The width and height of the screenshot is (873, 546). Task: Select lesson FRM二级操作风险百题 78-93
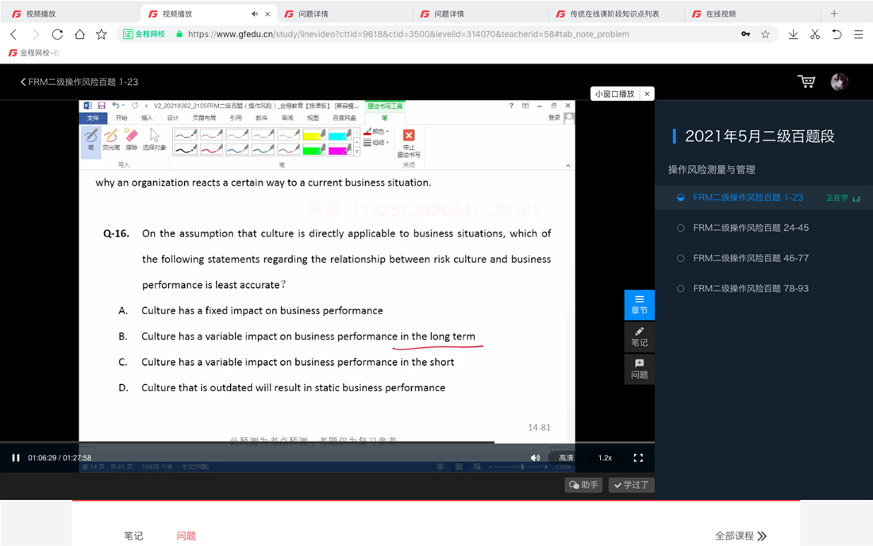751,288
